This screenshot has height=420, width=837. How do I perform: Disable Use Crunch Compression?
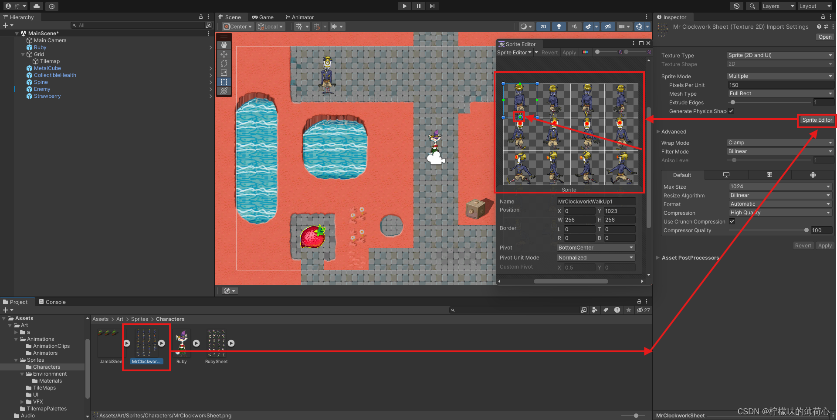click(732, 221)
